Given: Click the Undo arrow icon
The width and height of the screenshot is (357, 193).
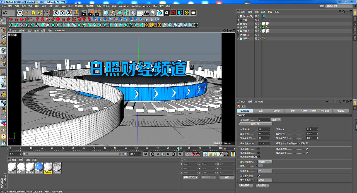Looking at the screenshot, I should pyautogui.click(x=5, y=13).
